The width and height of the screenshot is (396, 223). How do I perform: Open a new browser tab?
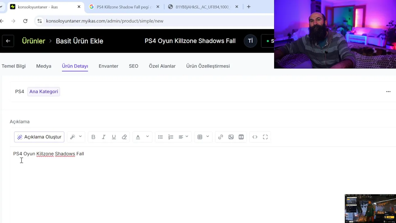point(248,7)
